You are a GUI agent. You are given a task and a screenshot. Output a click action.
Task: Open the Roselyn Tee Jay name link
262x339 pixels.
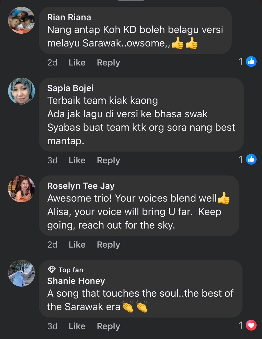pyautogui.click(x=81, y=186)
